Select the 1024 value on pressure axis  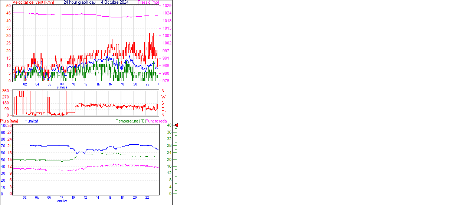[167, 13]
